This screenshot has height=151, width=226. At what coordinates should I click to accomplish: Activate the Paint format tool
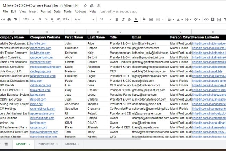[15, 19]
